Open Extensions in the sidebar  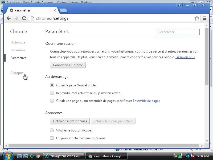pyautogui.click(x=18, y=50)
